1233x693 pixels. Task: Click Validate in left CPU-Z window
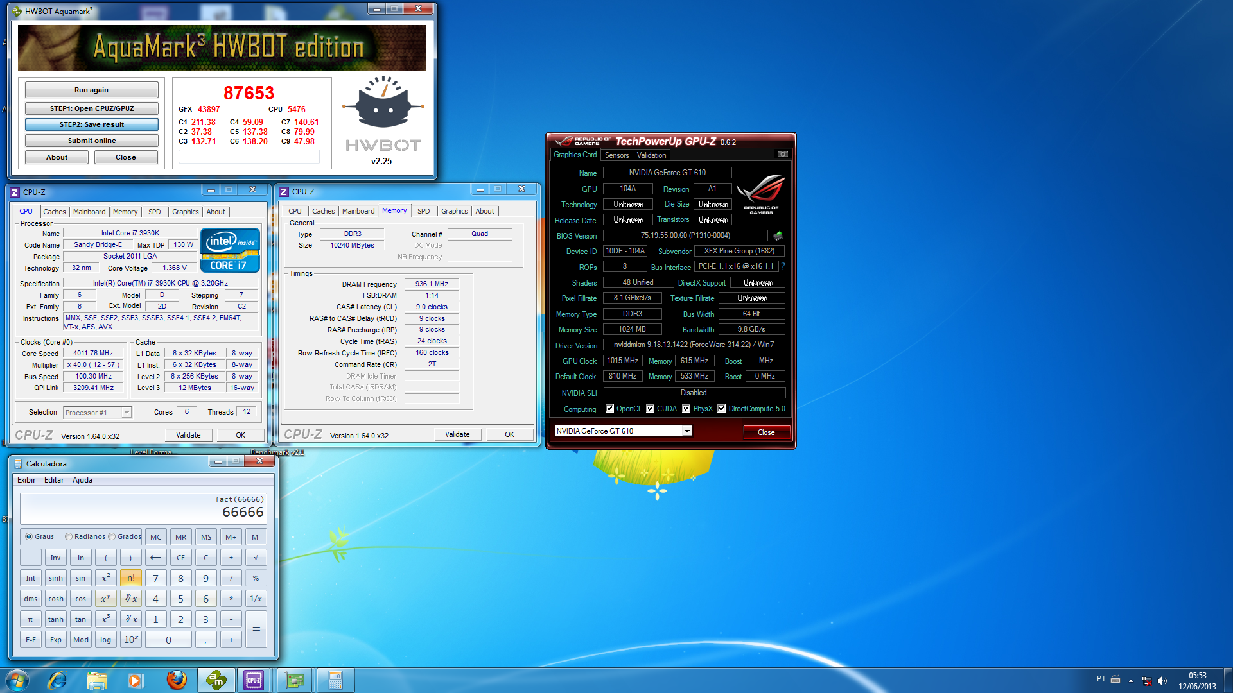coord(188,435)
